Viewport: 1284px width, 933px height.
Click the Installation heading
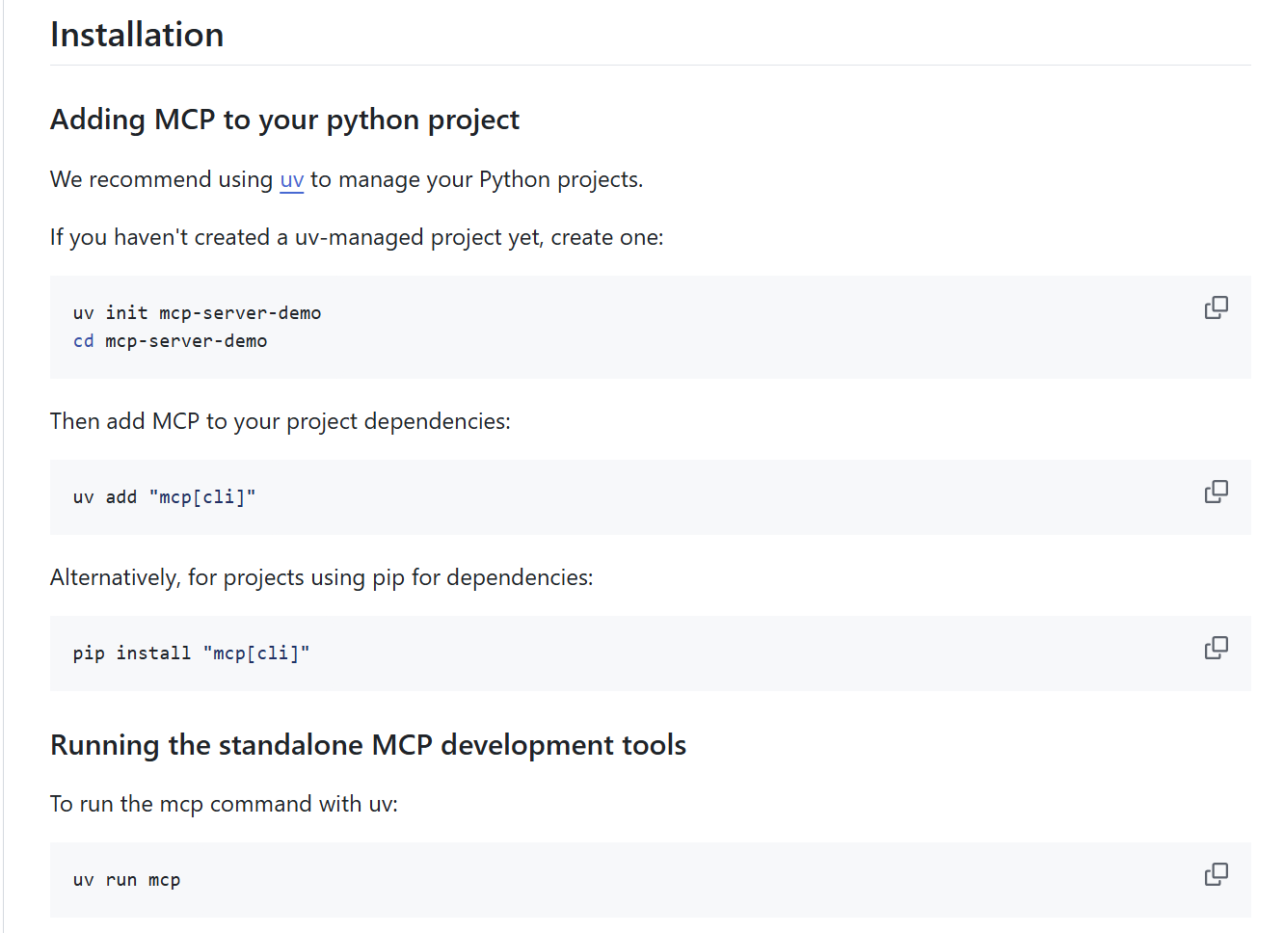tap(137, 36)
